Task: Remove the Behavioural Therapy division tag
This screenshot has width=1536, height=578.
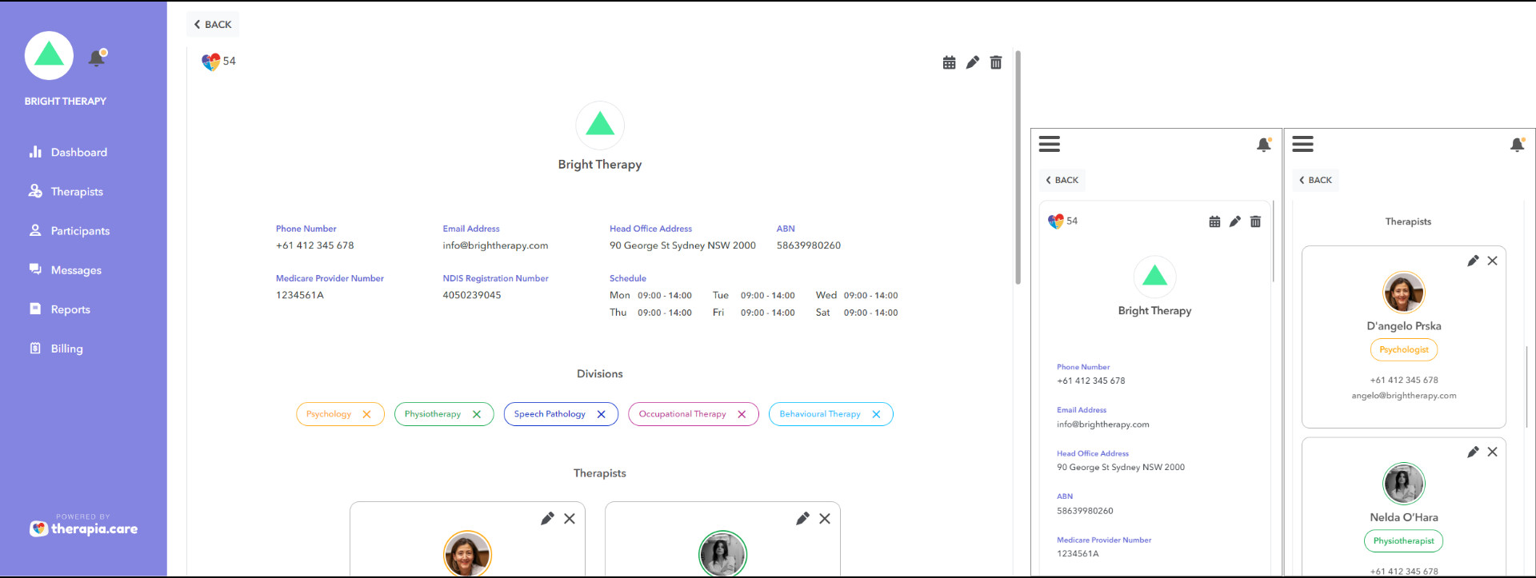Action: coord(876,414)
